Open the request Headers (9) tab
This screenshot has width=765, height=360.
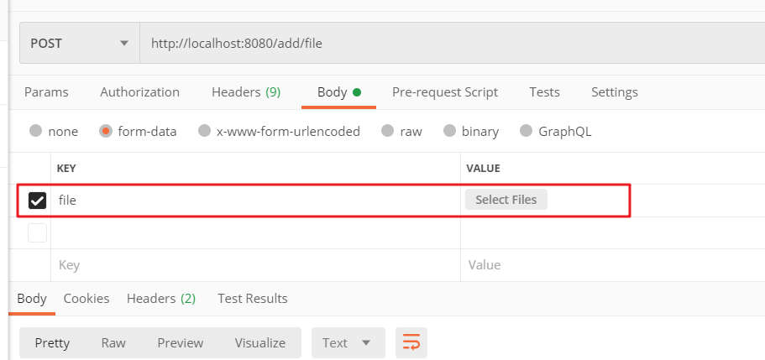point(246,92)
